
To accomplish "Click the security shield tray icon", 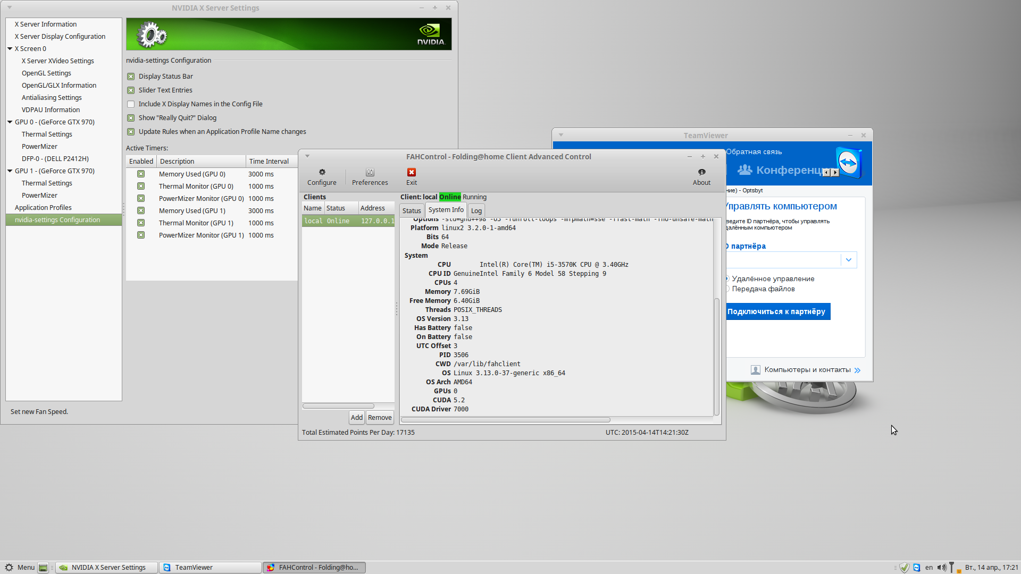I will tap(904, 567).
